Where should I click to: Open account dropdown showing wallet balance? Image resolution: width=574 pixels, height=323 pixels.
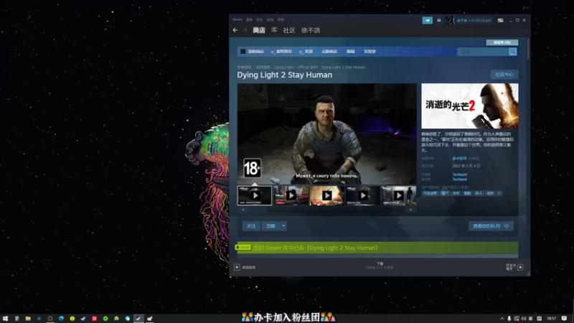pyautogui.click(x=474, y=21)
